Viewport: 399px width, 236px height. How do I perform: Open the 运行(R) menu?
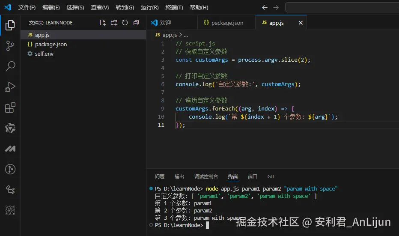150,7
